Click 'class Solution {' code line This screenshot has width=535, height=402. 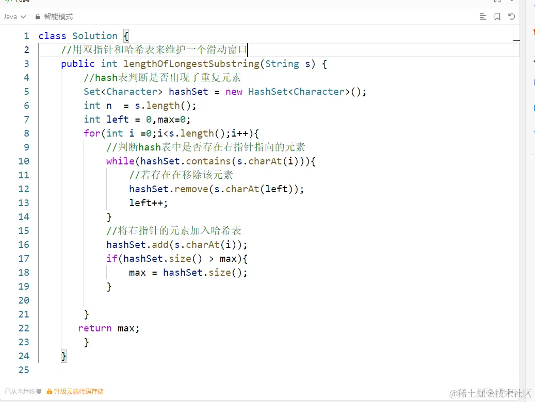(x=84, y=36)
